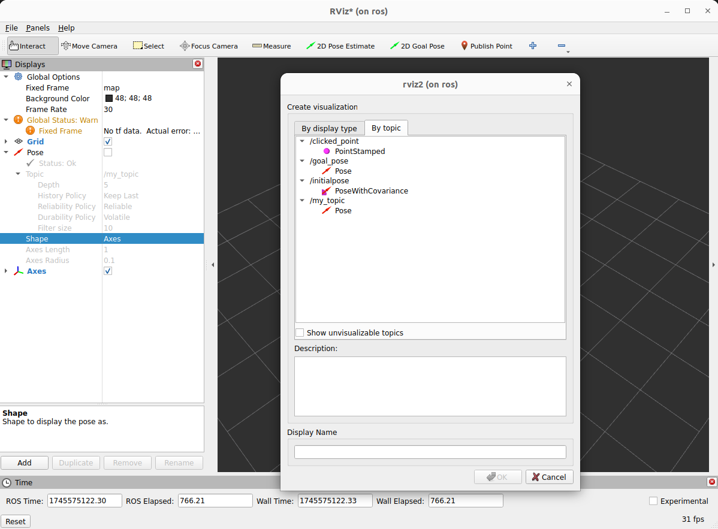Viewport: 718px width, 529px height.
Task: Disable the Grid display checkbox
Action: [x=108, y=141]
